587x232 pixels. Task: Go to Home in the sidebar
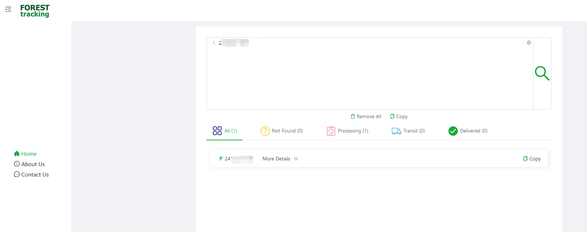point(25,154)
